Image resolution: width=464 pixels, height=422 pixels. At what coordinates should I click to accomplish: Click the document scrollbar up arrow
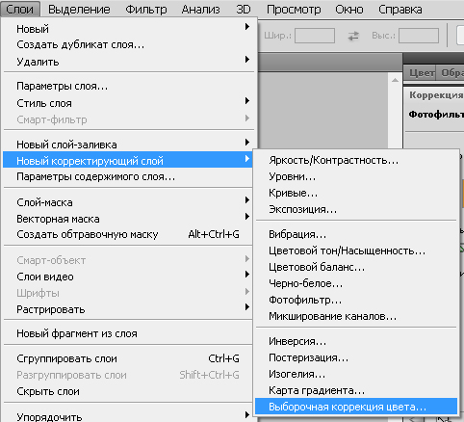tap(395, 80)
